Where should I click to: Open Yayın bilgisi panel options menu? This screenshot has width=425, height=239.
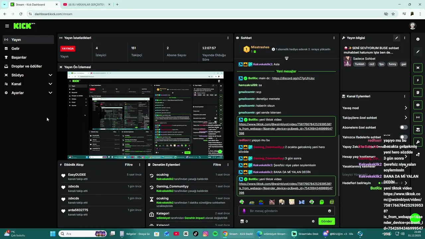pyautogui.click(x=404, y=38)
